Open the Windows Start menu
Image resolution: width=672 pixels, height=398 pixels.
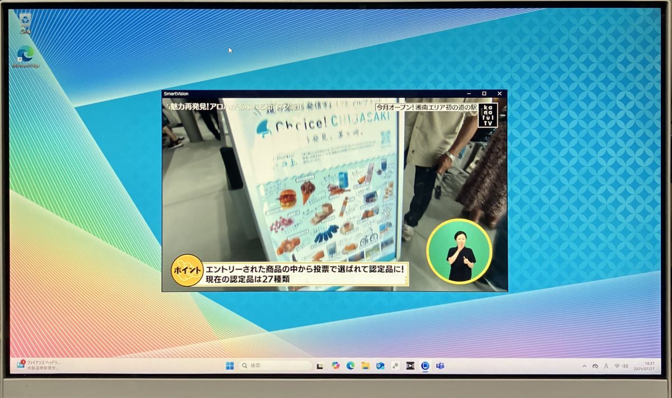click(230, 366)
